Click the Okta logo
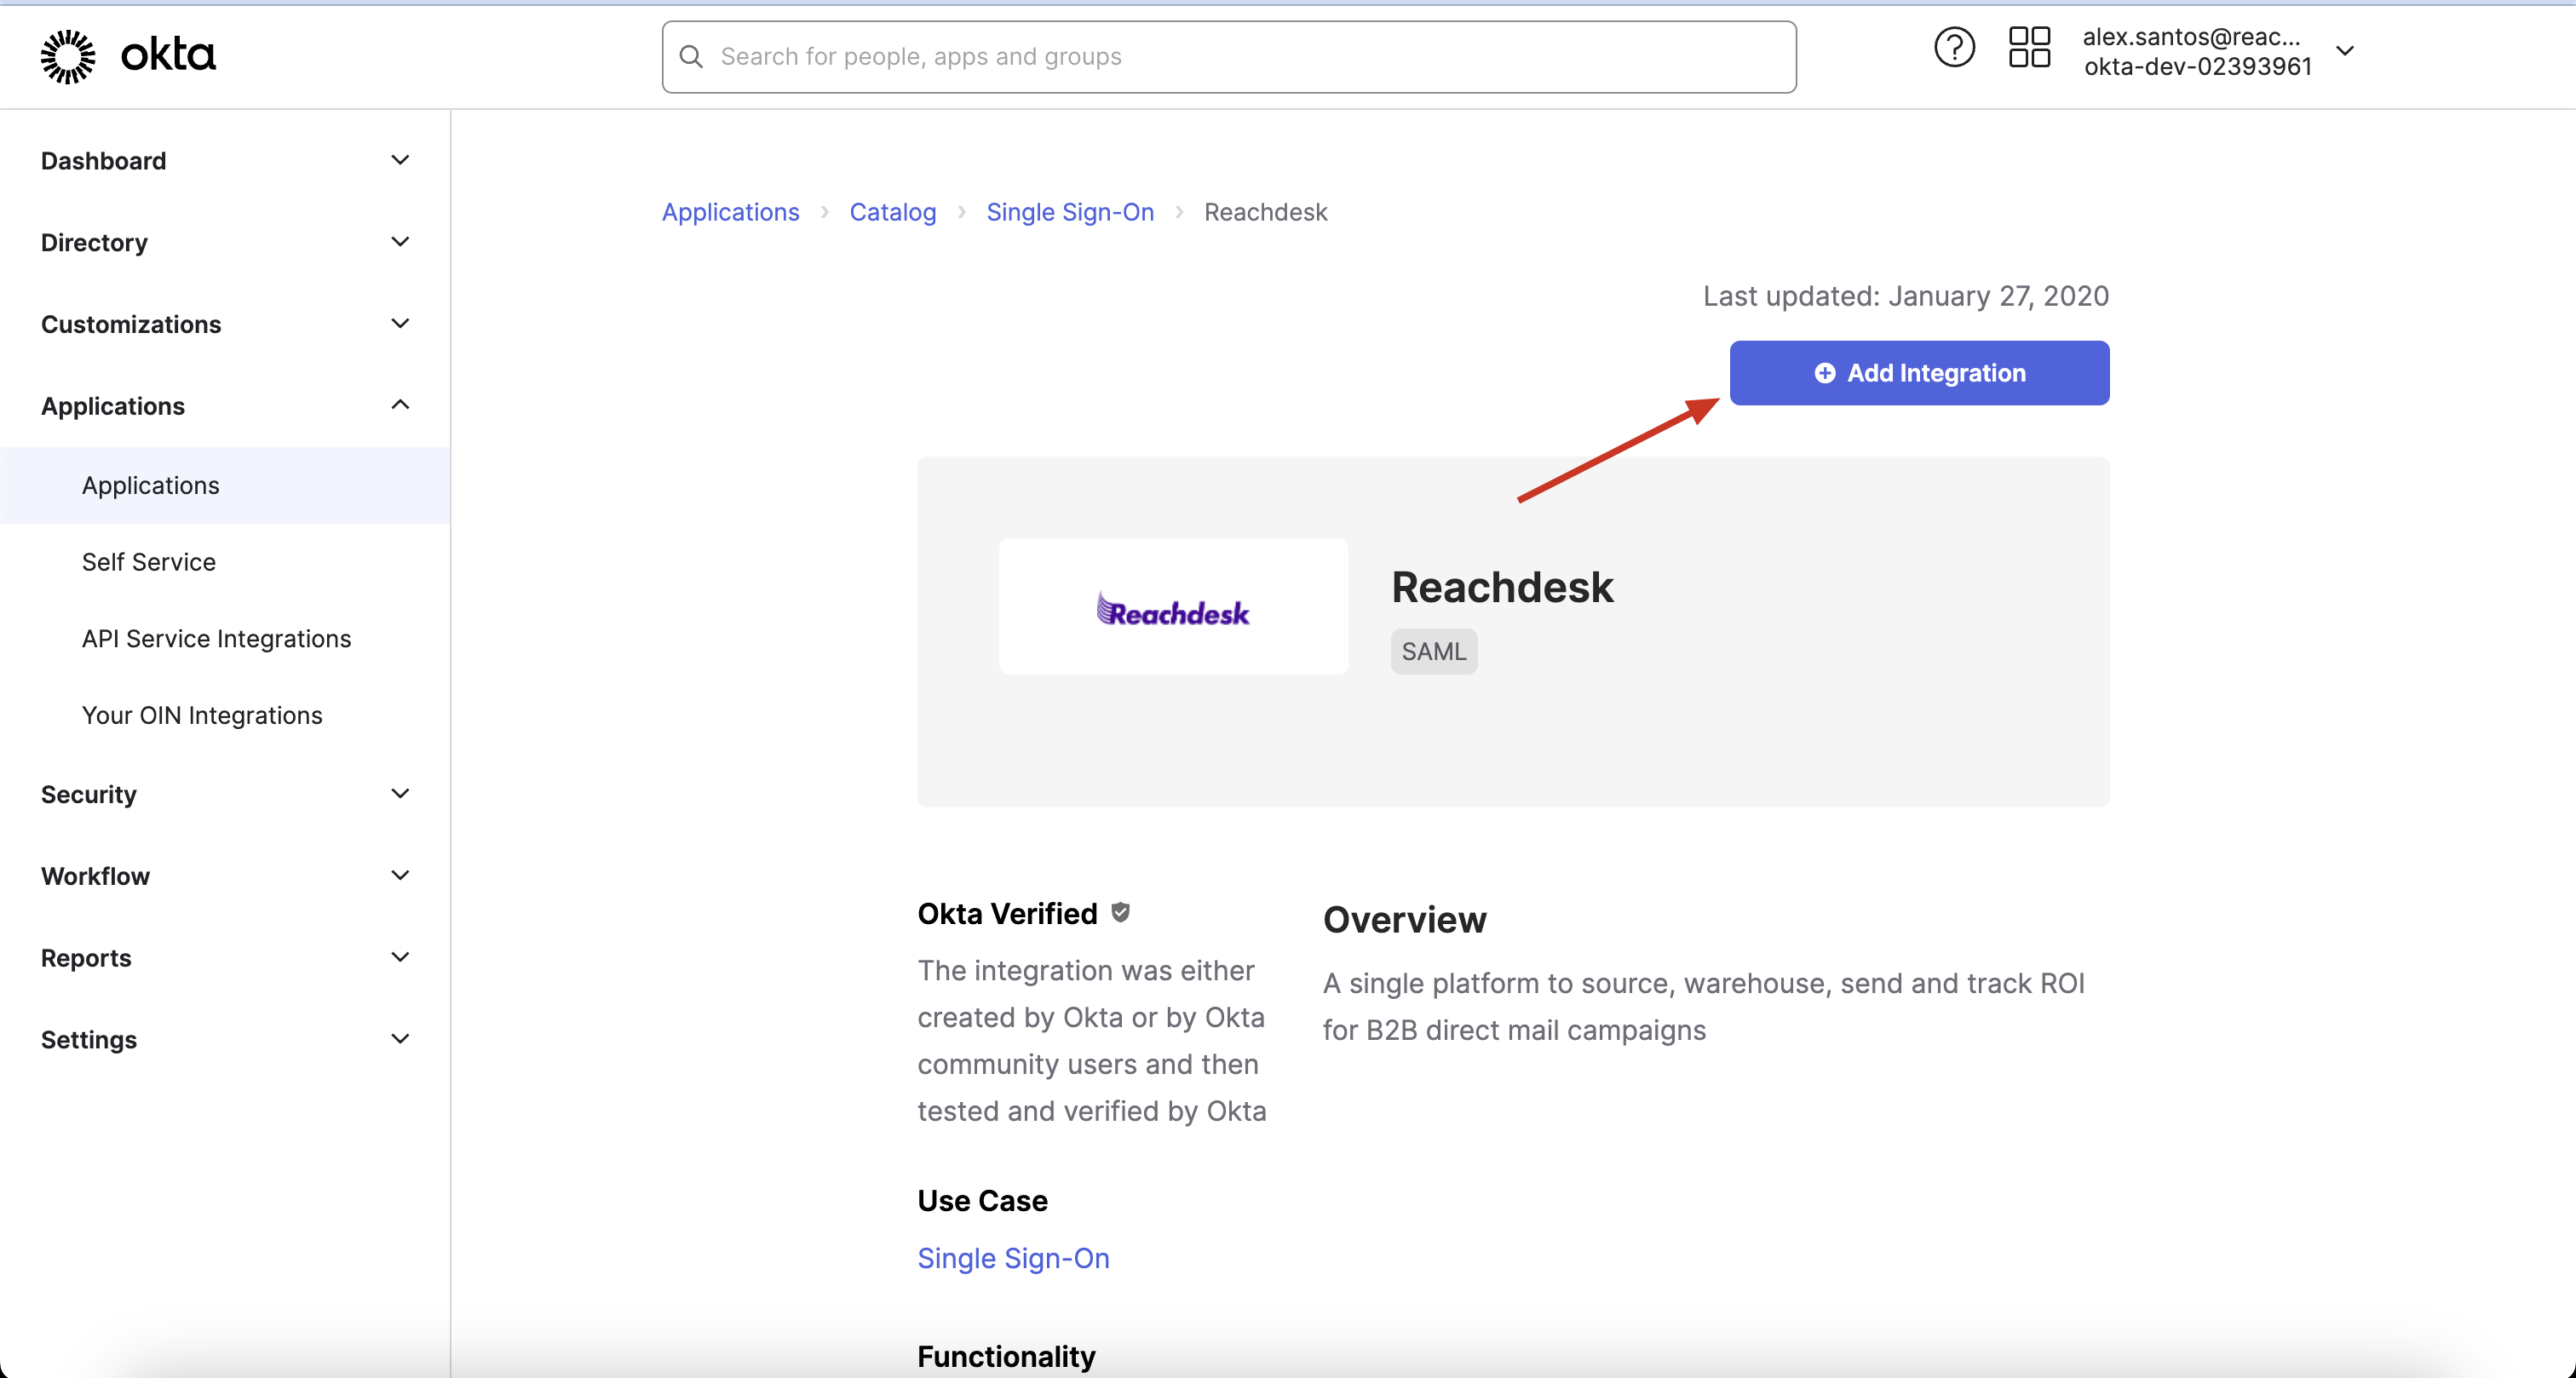 (128, 56)
